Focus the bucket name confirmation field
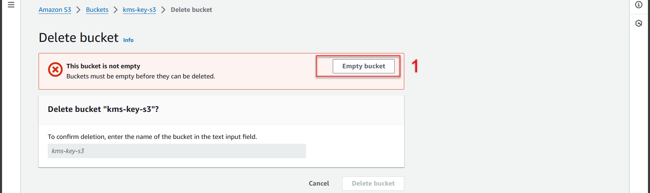 pos(177,151)
